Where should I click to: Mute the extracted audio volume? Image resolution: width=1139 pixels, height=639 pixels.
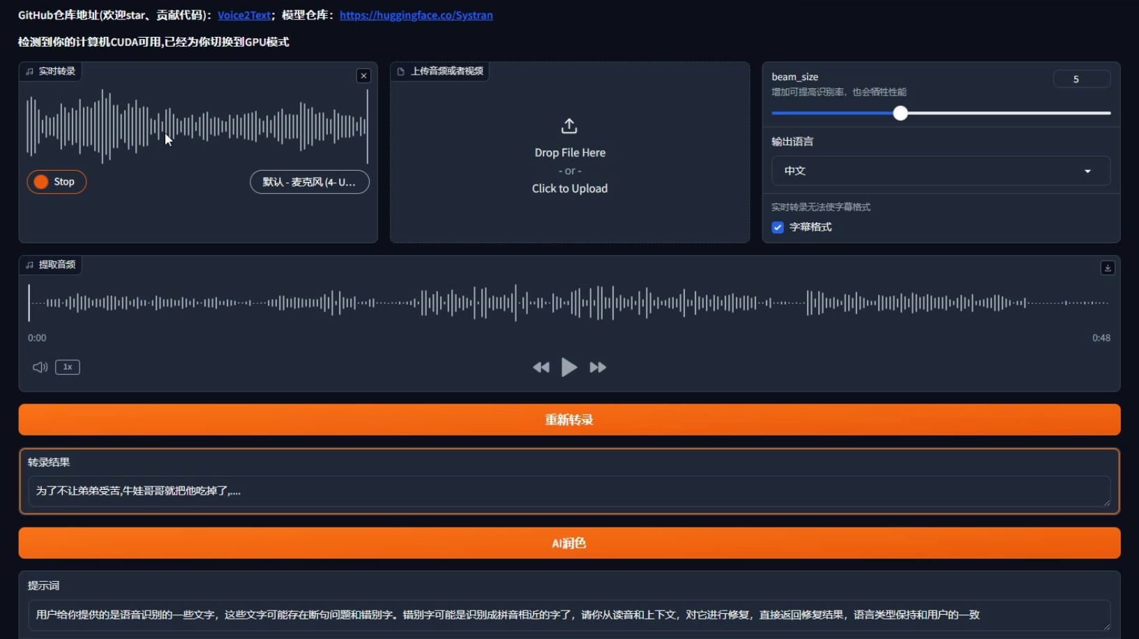[x=38, y=367]
